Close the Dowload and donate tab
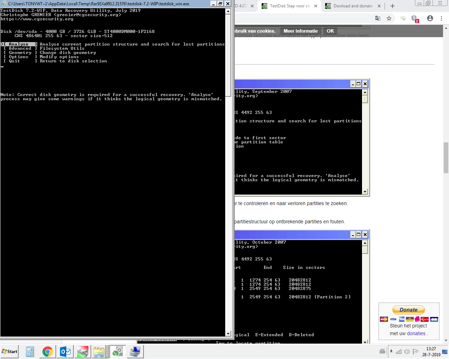 click(x=380, y=6)
